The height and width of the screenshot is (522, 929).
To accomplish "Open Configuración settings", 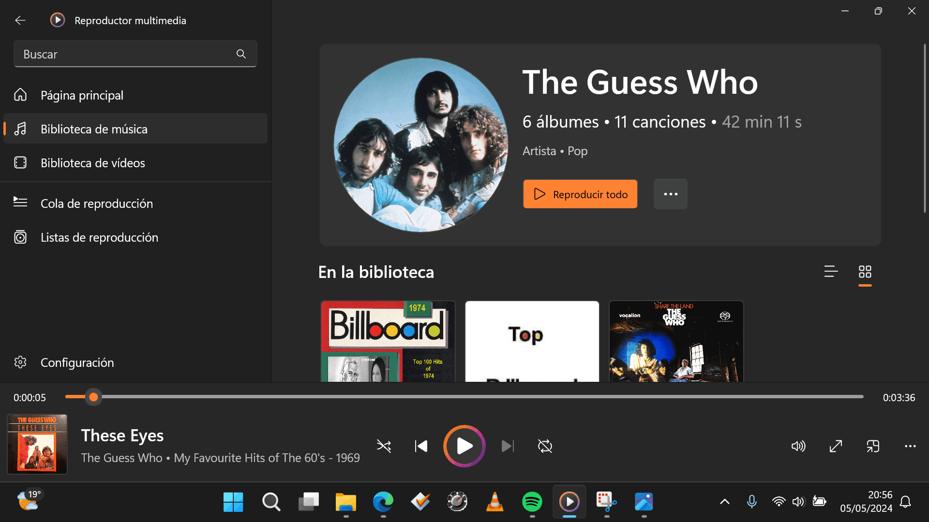I will click(x=135, y=362).
